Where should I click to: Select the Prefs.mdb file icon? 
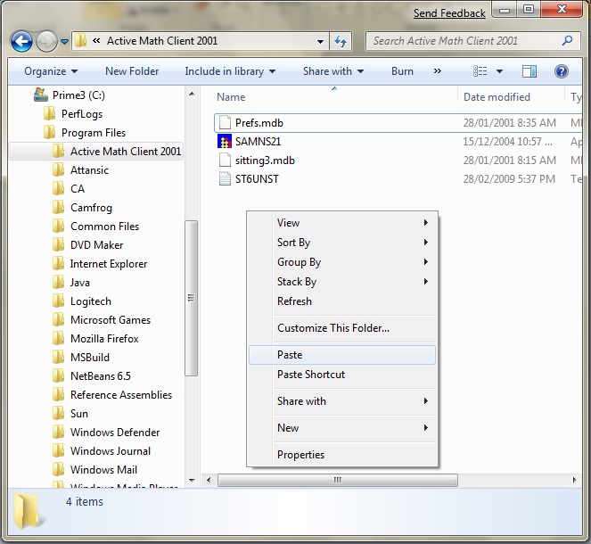point(225,122)
